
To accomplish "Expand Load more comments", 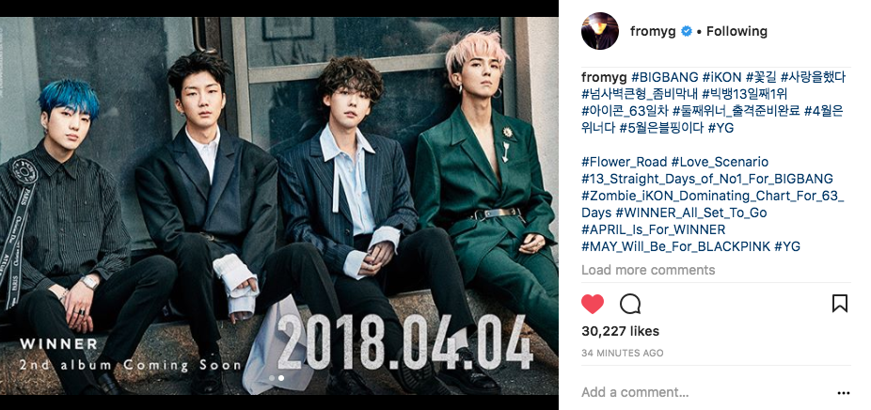I will pos(648,270).
